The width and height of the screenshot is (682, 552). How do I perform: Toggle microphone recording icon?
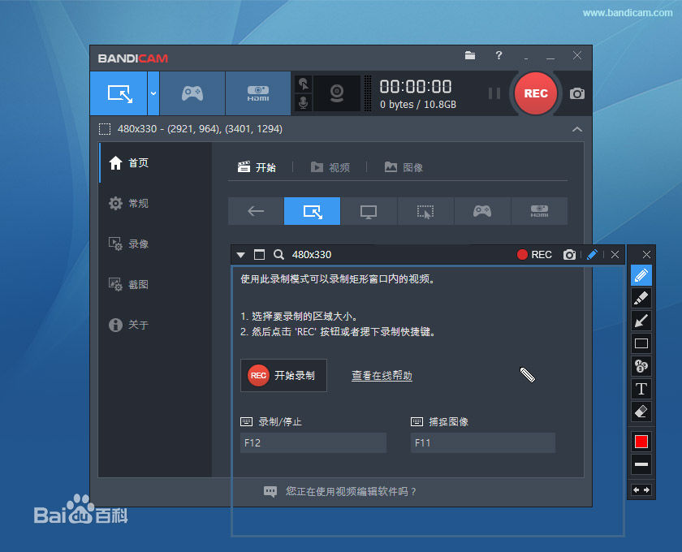tap(304, 103)
